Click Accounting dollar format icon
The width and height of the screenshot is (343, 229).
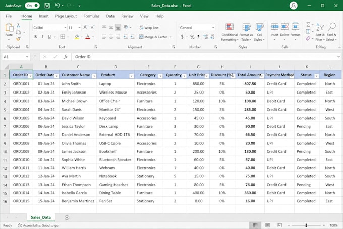pos(182,37)
